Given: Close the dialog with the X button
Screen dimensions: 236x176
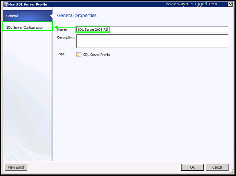Looking at the screenshot, I should coord(231,4).
